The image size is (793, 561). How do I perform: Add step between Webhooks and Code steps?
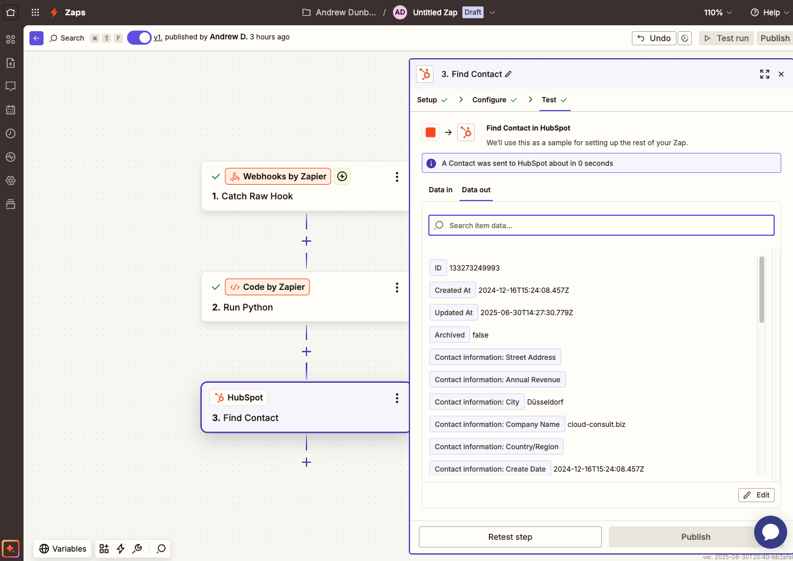(306, 241)
